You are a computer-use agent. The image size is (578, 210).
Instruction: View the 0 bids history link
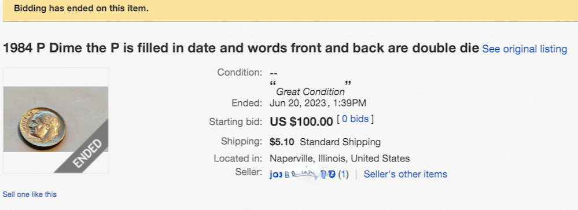(x=355, y=119)
